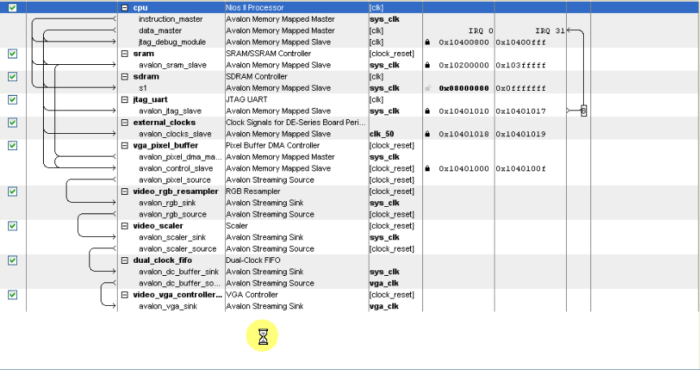The width and height of the screenshot is (700, 370).
Task: Disable the external_clocks module checkbox
Action: coord(12,123)
